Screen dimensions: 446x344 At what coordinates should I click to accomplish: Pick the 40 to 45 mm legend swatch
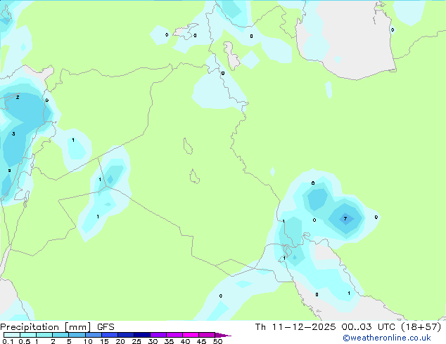191,335
